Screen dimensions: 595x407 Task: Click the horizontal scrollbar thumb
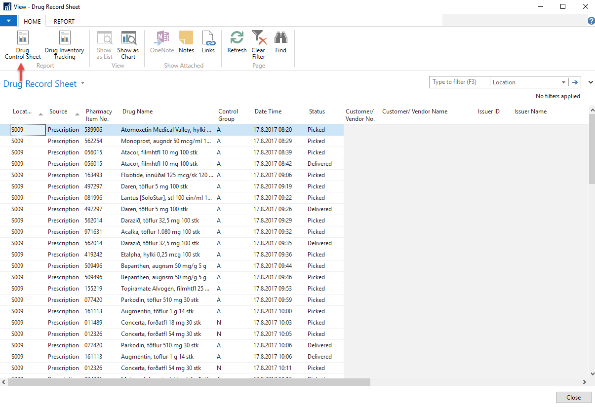point(190,382)
